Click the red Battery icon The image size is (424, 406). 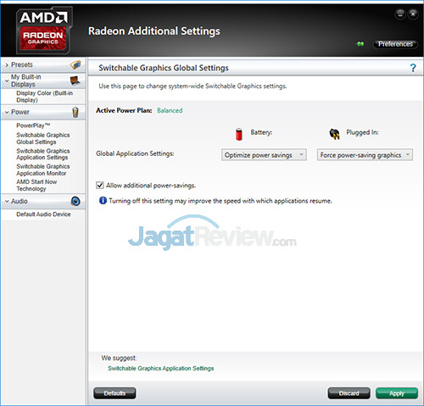239,134
